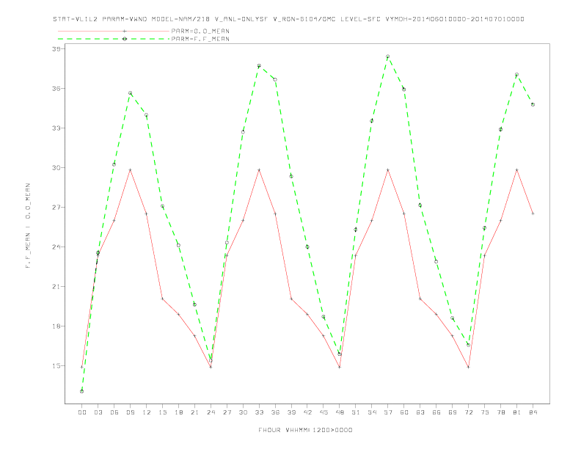Image resolution: width=581 pixels, height=449 pixels.
Task: Click x-axis tick label 21
Action: pyautogui.click(x=194, y=412)
